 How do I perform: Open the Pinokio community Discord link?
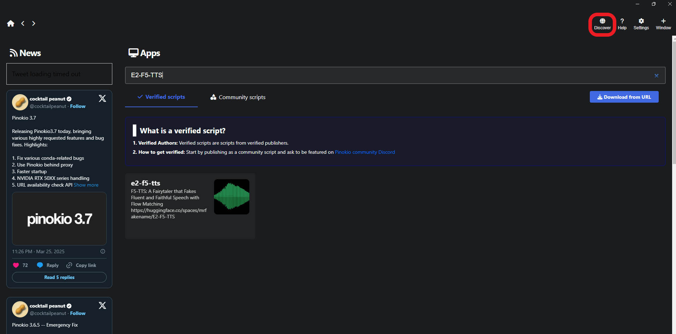(365, 152)
